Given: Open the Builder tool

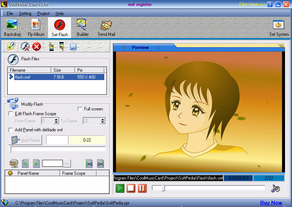Looking at the screenshot, I should click(82, 28).
